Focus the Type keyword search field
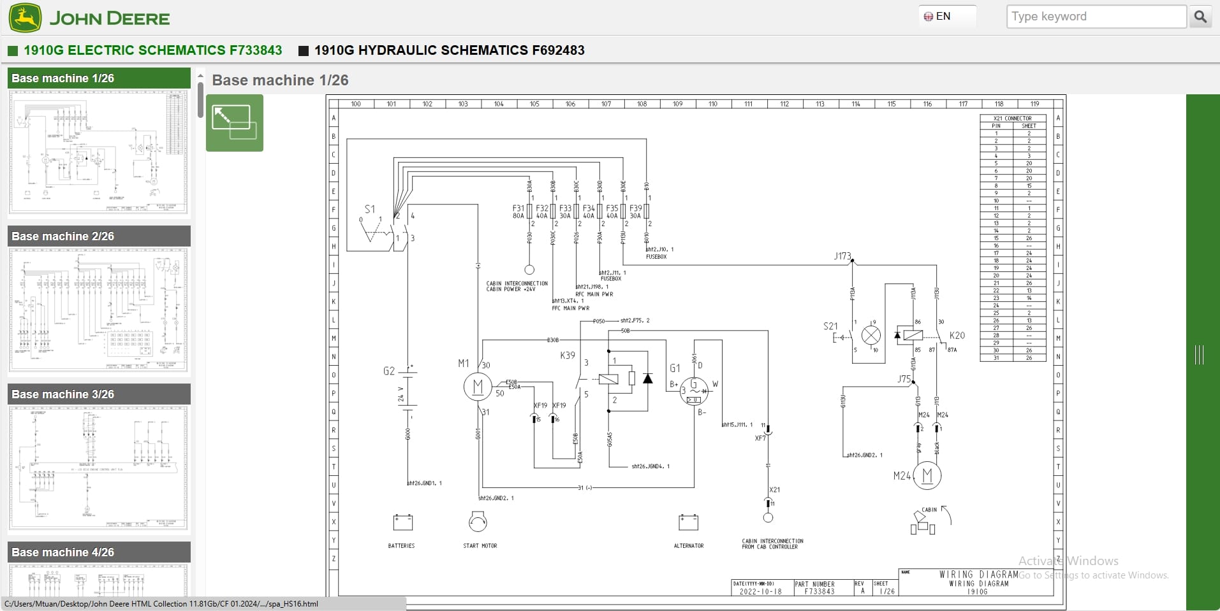This screenshot has height=611, width=1220. [x=1096, y=17]
